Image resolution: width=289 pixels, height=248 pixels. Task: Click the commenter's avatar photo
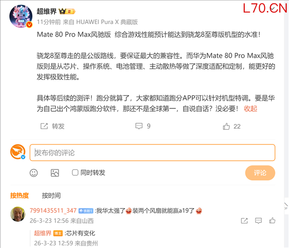(x=18, y=214)
